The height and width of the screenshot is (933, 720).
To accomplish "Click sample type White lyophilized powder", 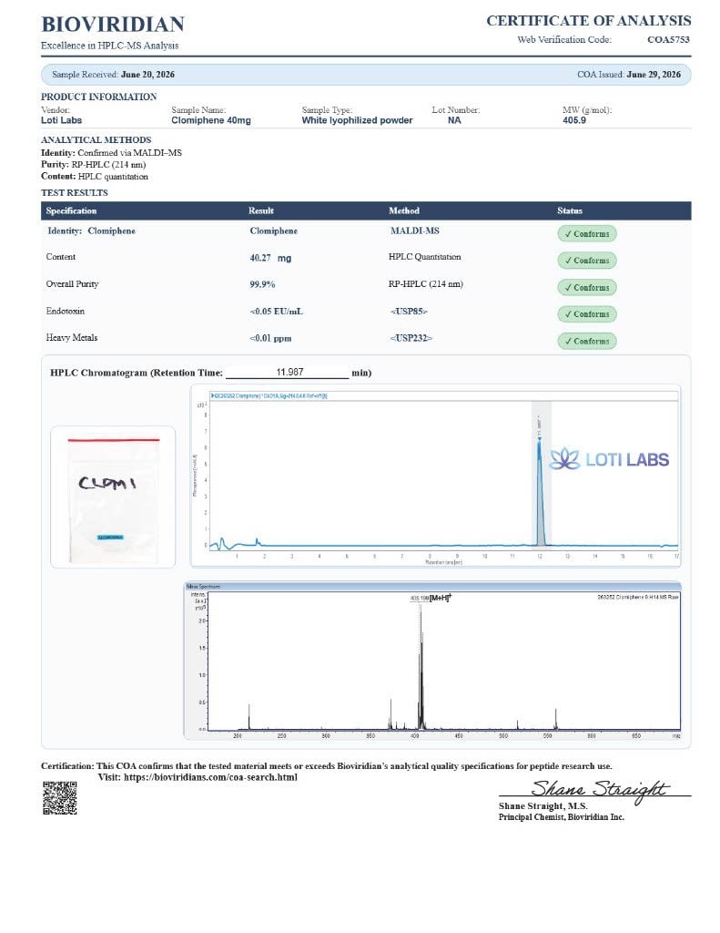I will coord(357,120).
